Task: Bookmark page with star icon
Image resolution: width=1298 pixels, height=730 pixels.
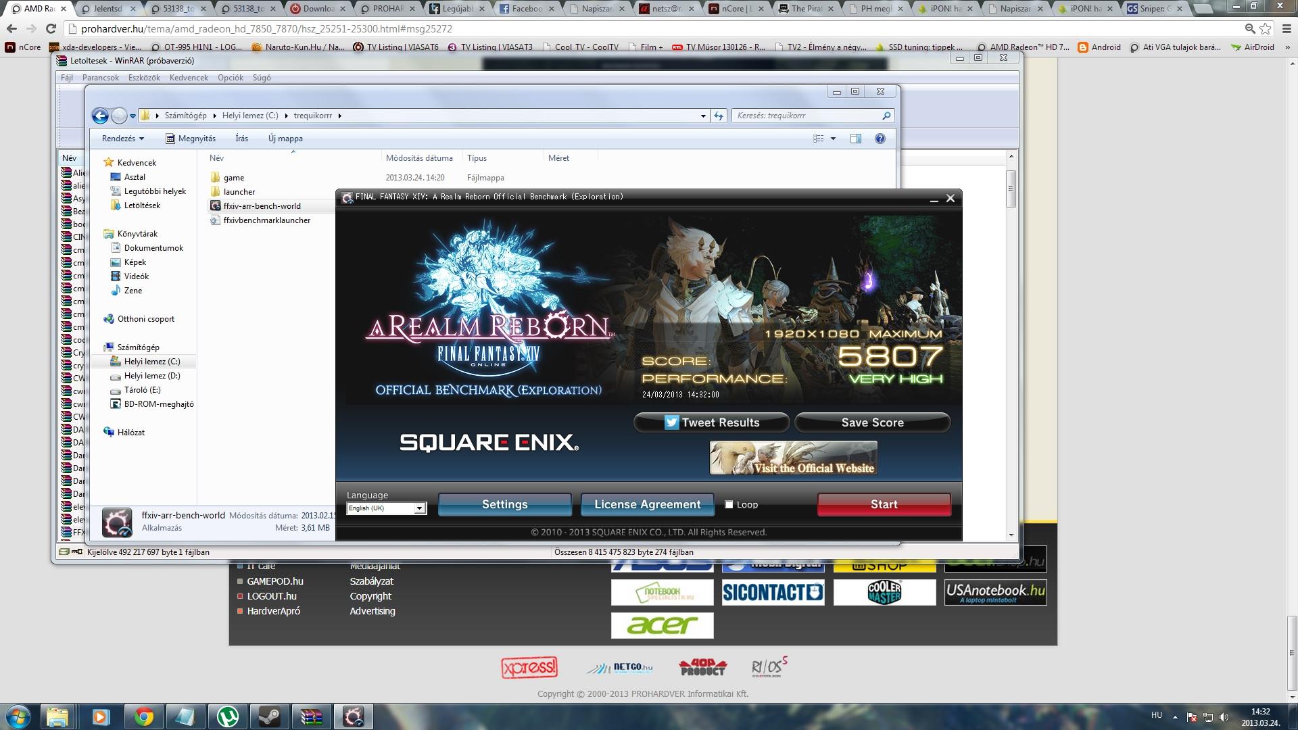Action: (x=1265, y=29)
